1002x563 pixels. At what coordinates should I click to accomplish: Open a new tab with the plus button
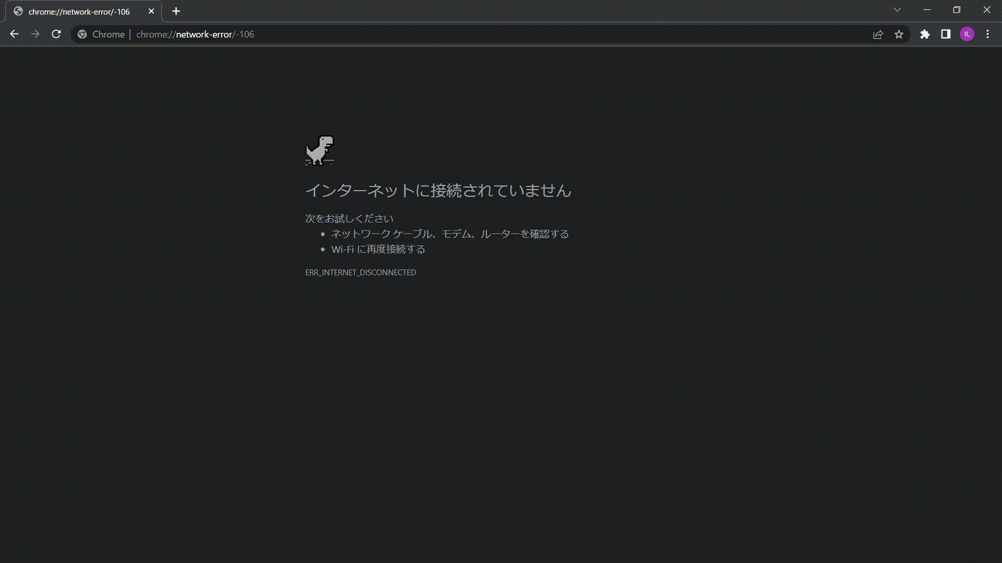tap(176, 11)
